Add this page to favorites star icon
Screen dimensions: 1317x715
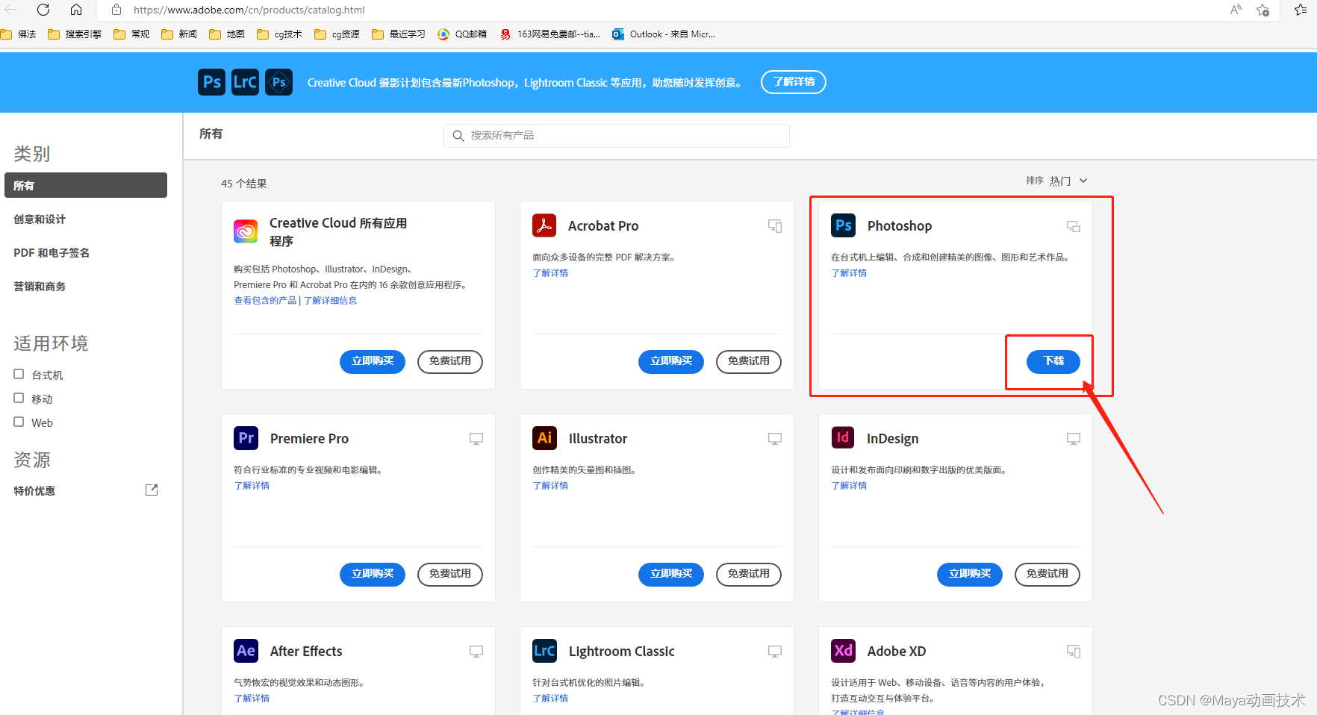coord(1262,10)
